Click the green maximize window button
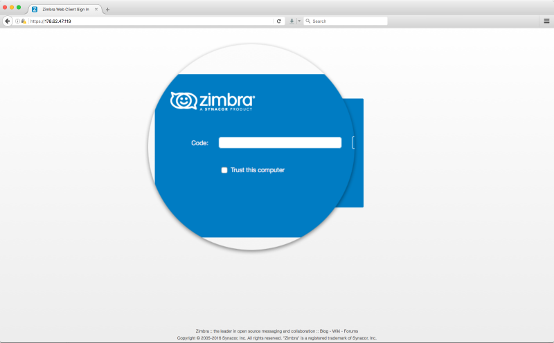 coord(19,7)
